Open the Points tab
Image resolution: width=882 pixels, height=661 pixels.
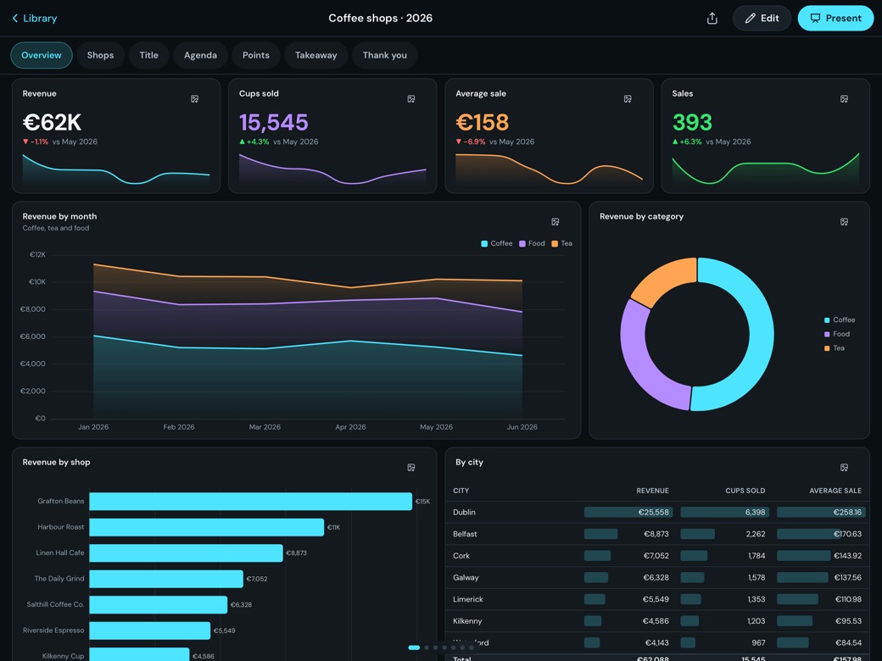256,55
